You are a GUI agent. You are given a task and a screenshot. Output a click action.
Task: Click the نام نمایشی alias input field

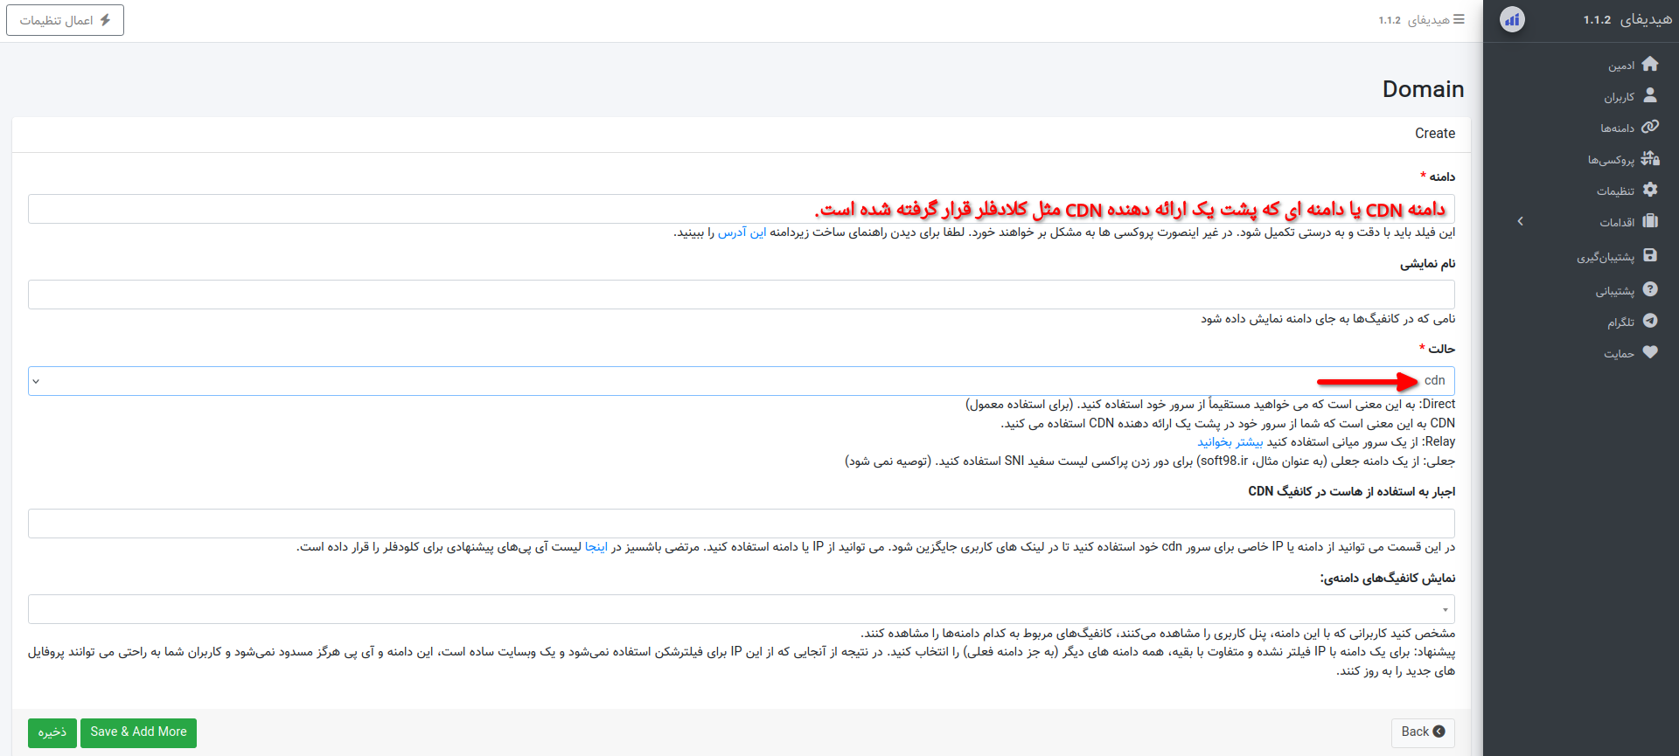(x=741, y=295)
